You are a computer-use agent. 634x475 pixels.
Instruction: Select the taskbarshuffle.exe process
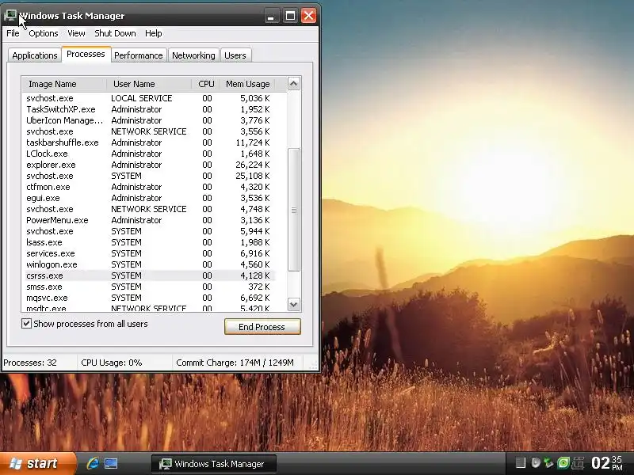pos(149,142)
